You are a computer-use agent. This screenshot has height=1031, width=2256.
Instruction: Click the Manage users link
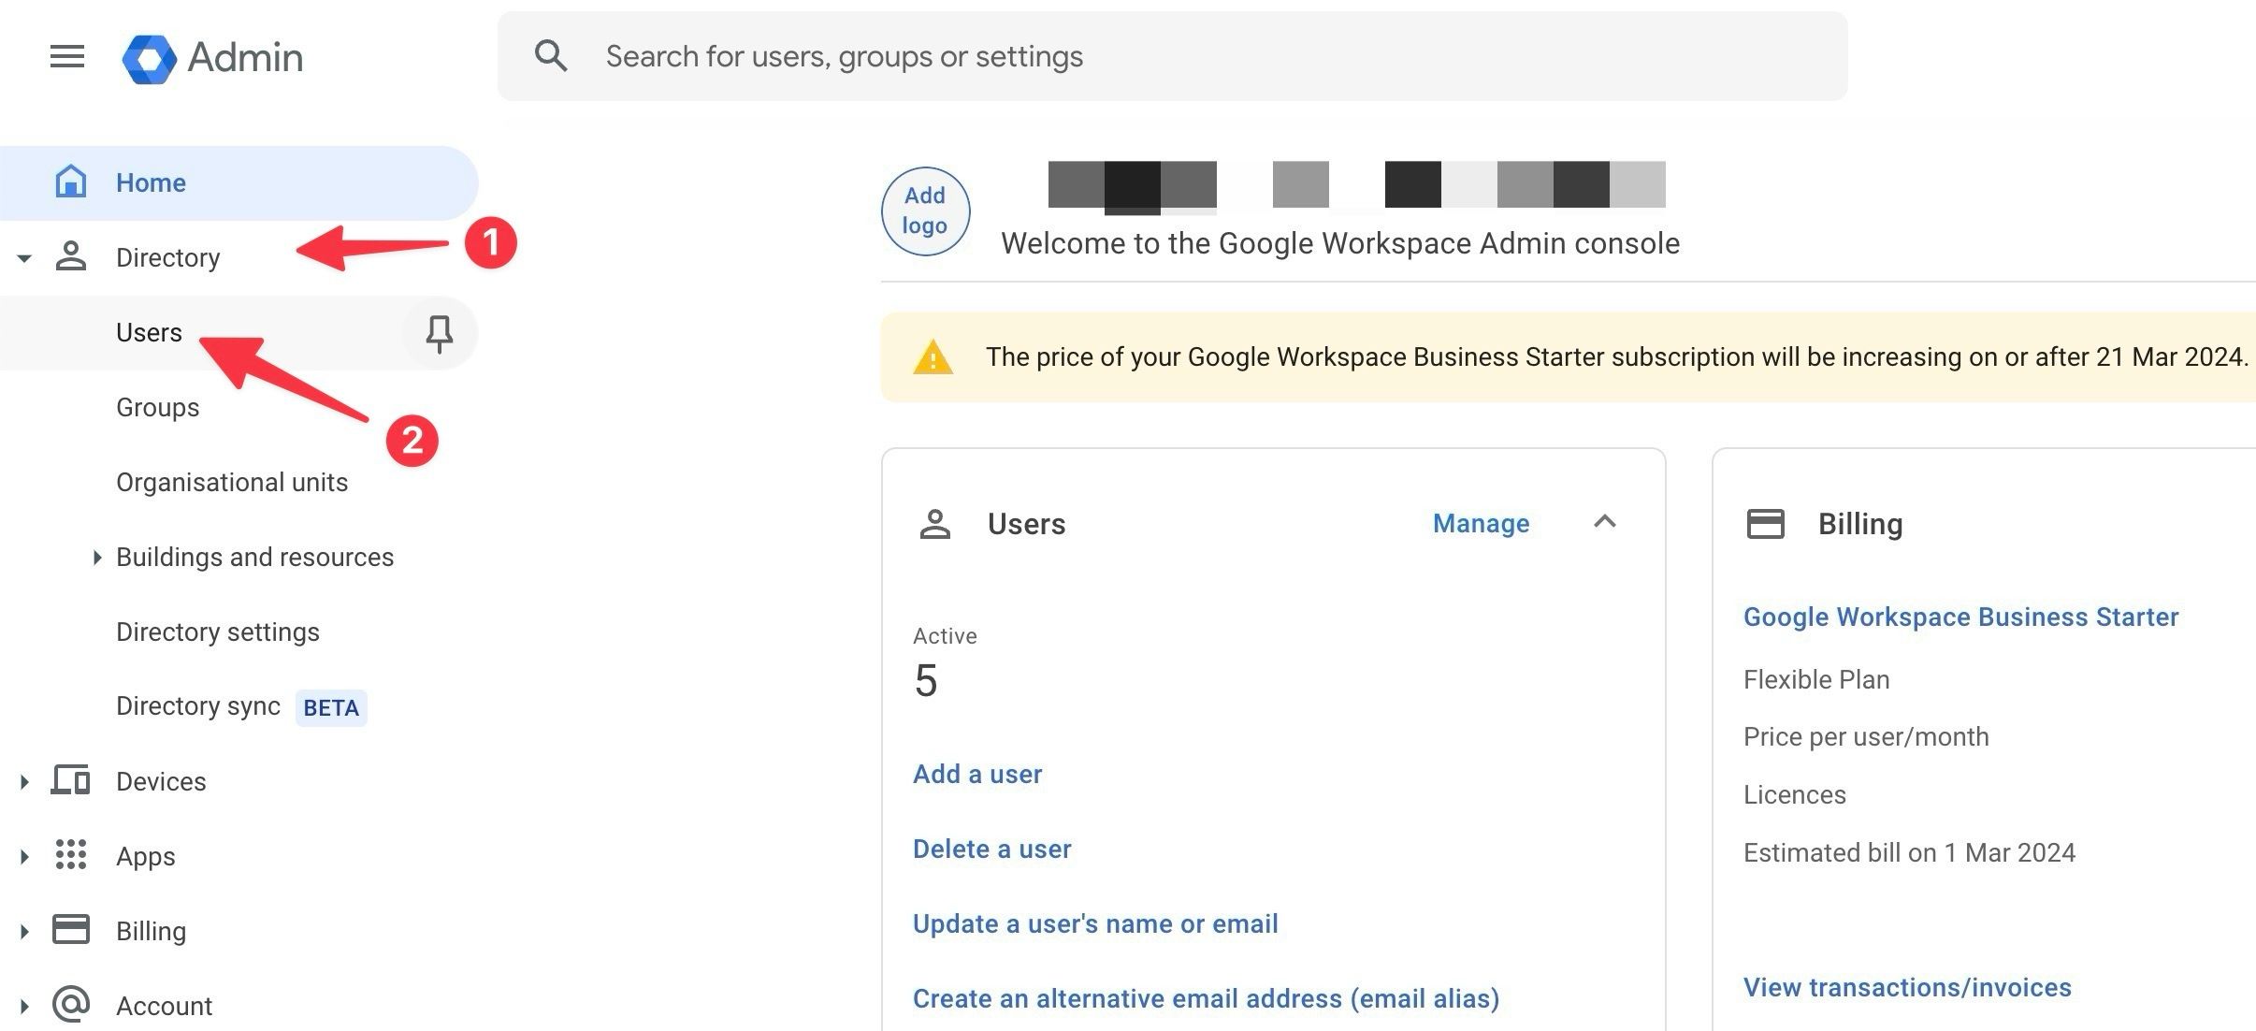point(1481,523)
